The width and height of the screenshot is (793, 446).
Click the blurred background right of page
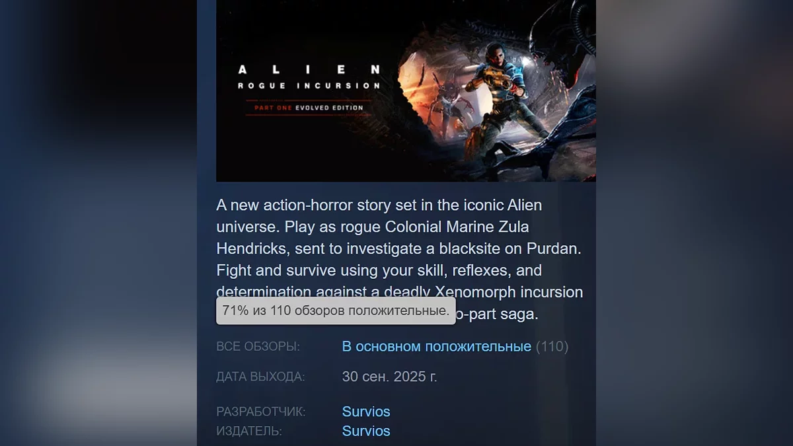coord(695,223)
